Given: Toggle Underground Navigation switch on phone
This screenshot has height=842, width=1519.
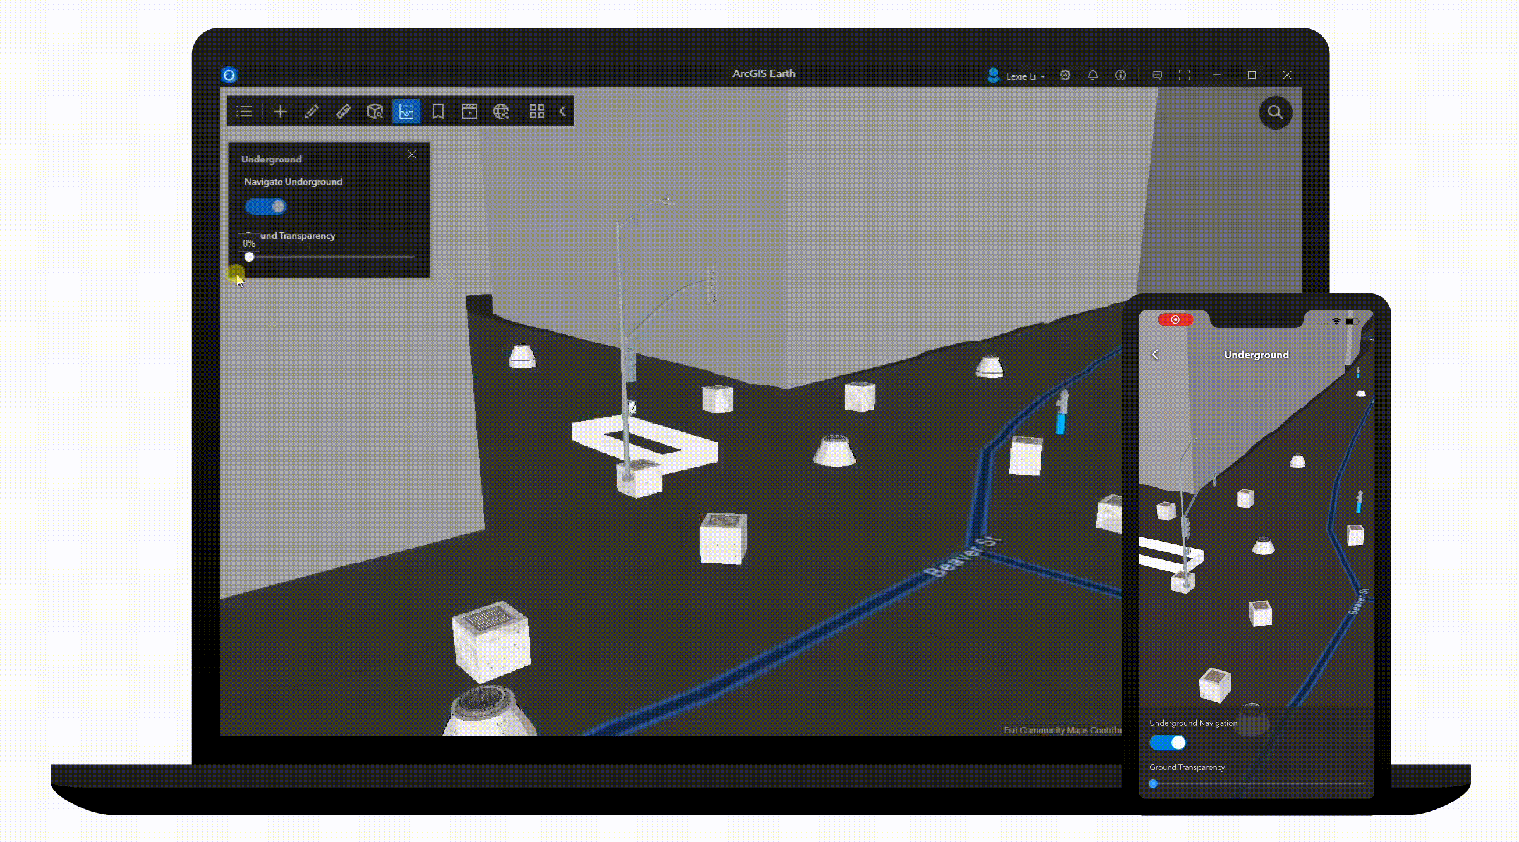Looking at the screenshot, I should click(x=1167, y=743).
